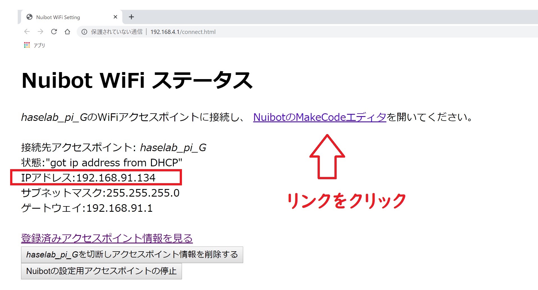Click the ゲートウェイ:192.168.91.1 text
The height and width of the screenshot is (290, 538).
(x=87, y=208)
